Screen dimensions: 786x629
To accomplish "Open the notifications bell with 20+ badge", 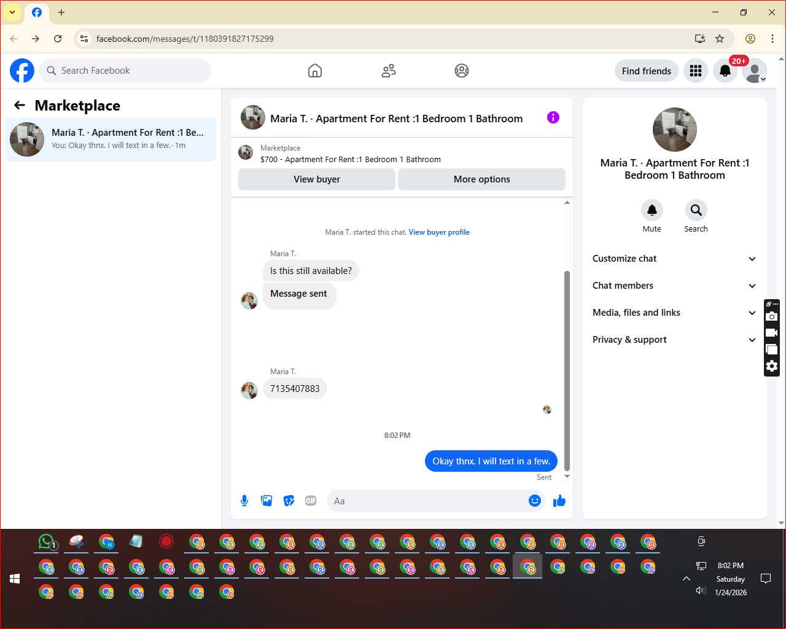I will [x=725, y=71].
